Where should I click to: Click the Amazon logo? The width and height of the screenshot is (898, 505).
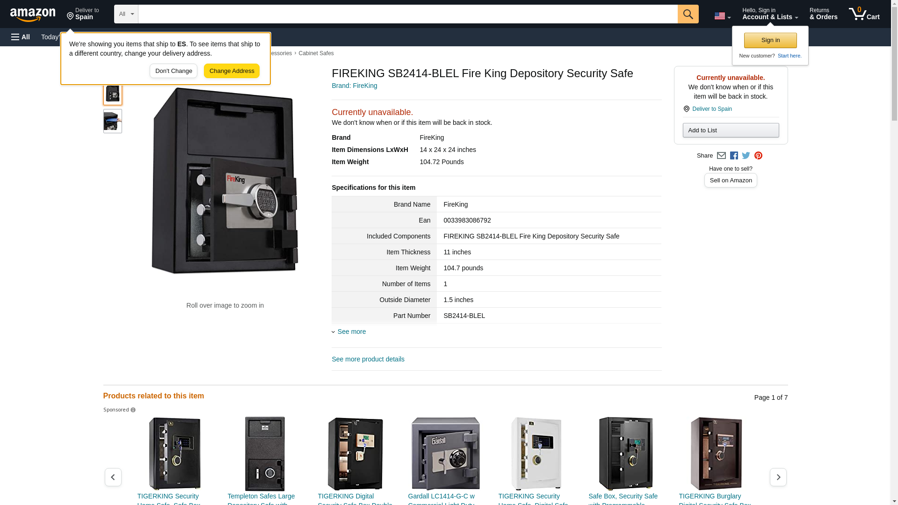pyautogui.click(x=33, y=14)
